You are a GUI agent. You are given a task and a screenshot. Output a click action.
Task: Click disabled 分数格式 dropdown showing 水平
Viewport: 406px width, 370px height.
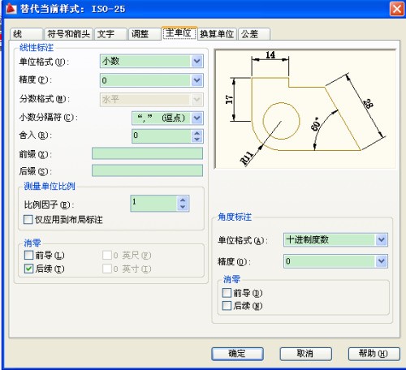(152, 100)
